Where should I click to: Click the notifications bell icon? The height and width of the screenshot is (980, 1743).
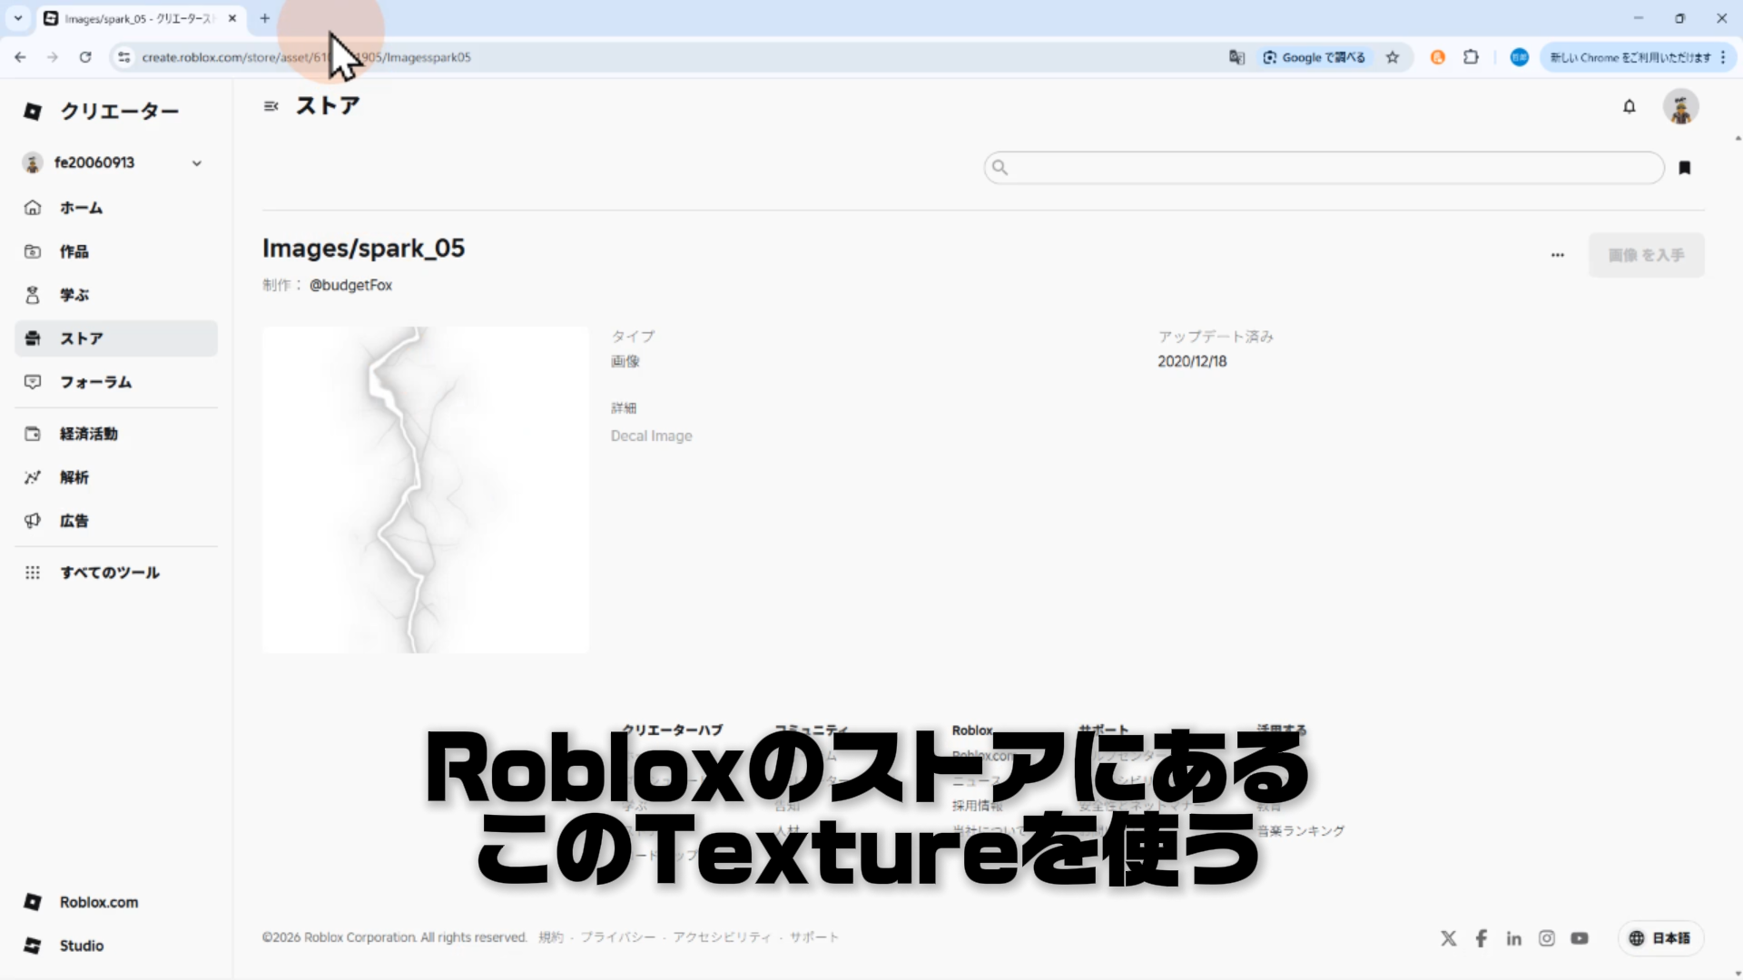pyautogui.click(x=1630, y=107)
